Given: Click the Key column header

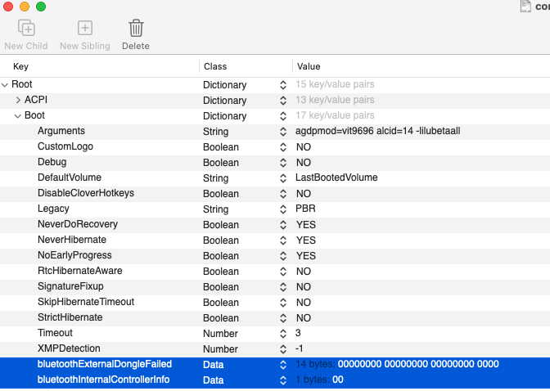Looking at the screenshot, I should coord(20,66).
